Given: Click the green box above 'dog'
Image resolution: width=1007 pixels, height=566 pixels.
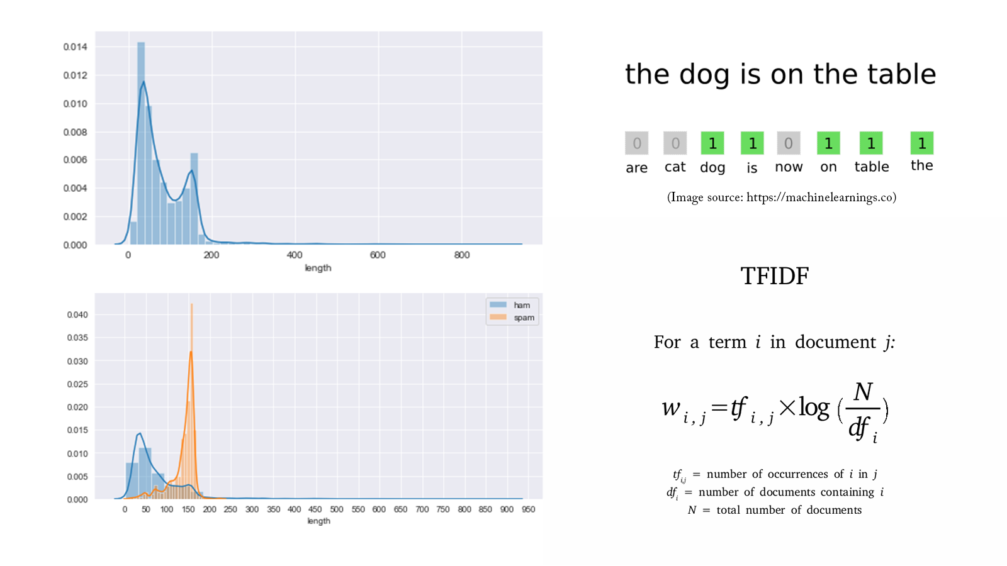Looking at the screenshot, I should (x=712, y=143).
